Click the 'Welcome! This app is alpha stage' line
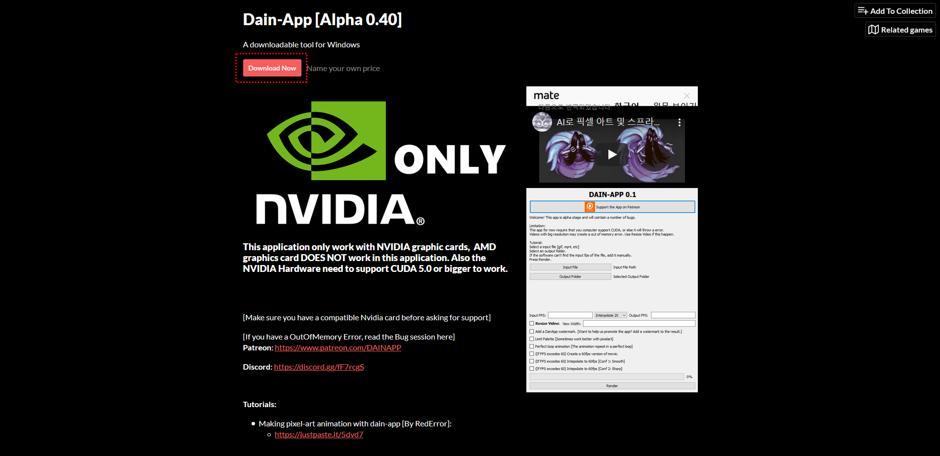Screen dimensions: 940x456 tap(583, 218)
